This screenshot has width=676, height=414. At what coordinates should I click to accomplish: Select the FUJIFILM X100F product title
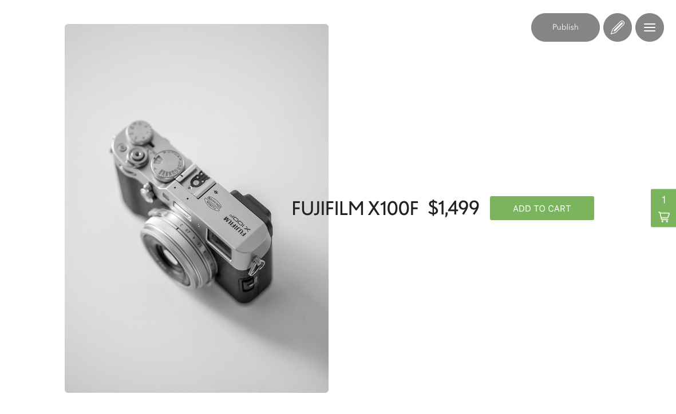355,209
